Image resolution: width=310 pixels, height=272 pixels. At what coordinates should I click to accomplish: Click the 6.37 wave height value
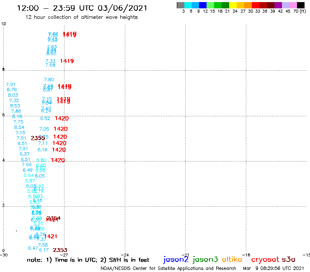(25, 154)
